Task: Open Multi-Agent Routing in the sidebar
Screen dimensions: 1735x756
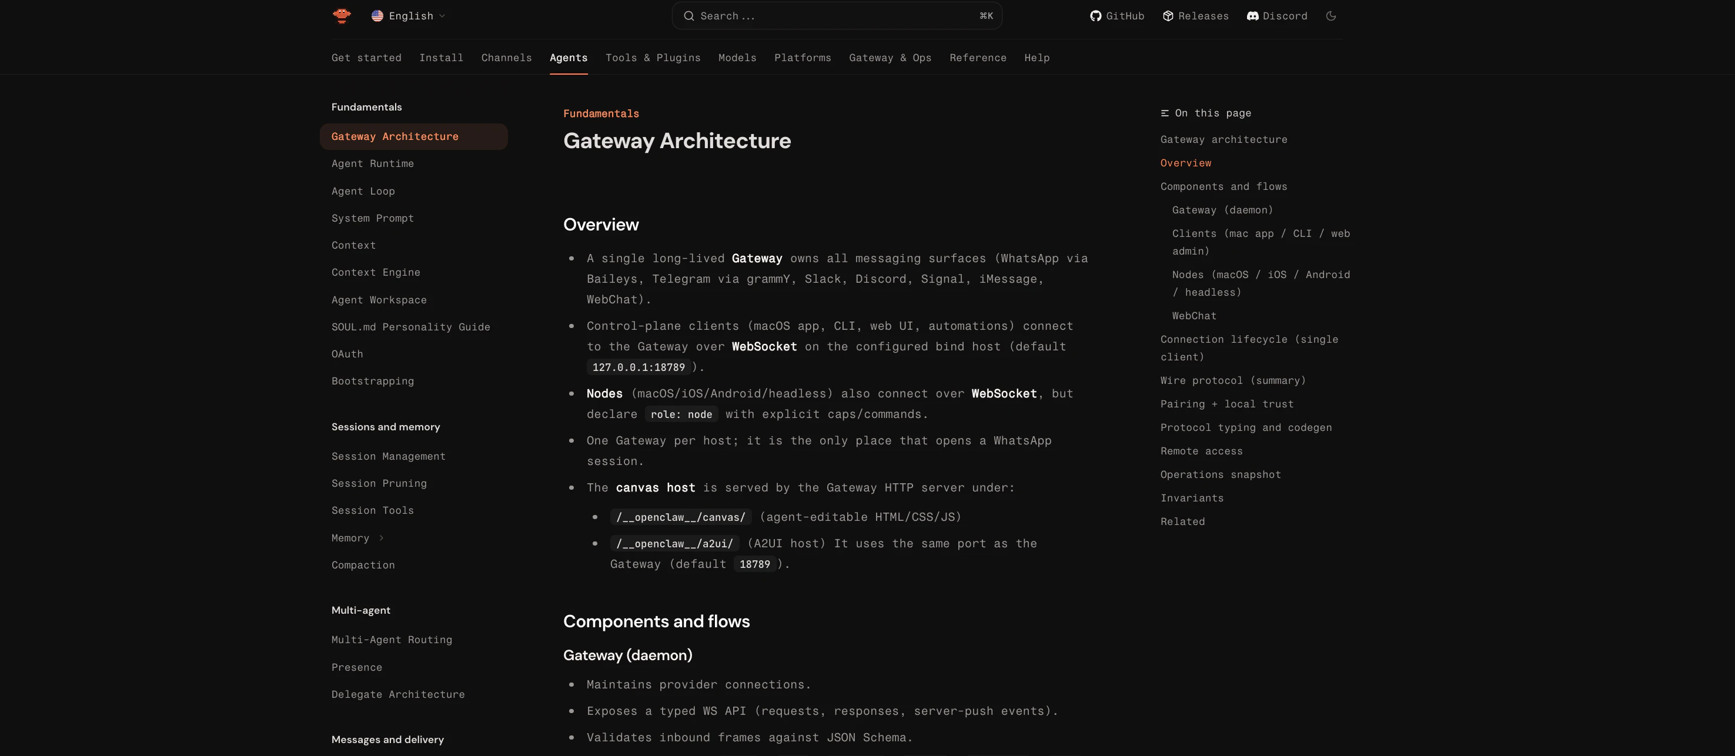Action: point(392,640)
